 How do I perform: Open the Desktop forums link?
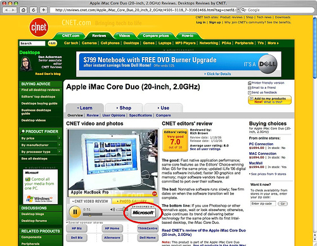[34, 221]
